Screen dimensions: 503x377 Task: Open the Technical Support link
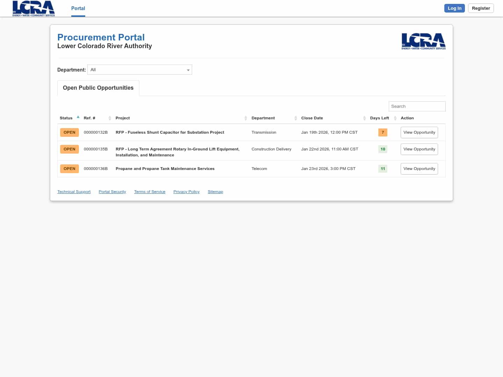click(x=74, y=192)
